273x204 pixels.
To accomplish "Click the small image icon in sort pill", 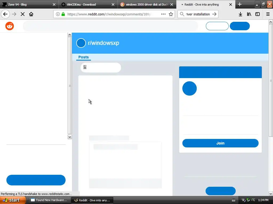I will 85,67.
